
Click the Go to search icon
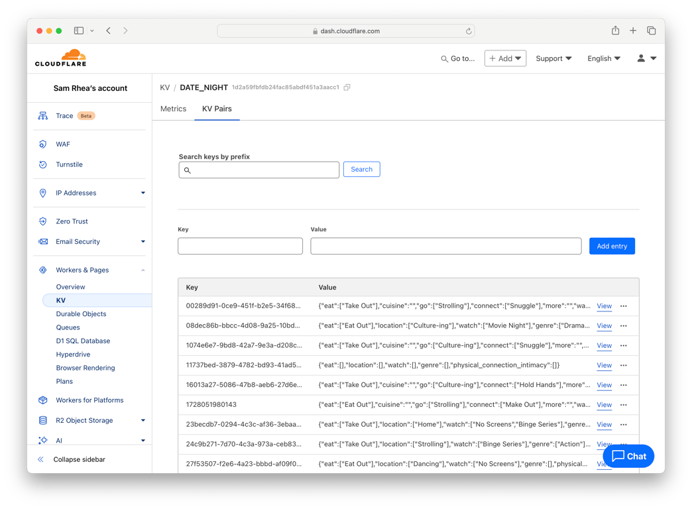(444, 59)
